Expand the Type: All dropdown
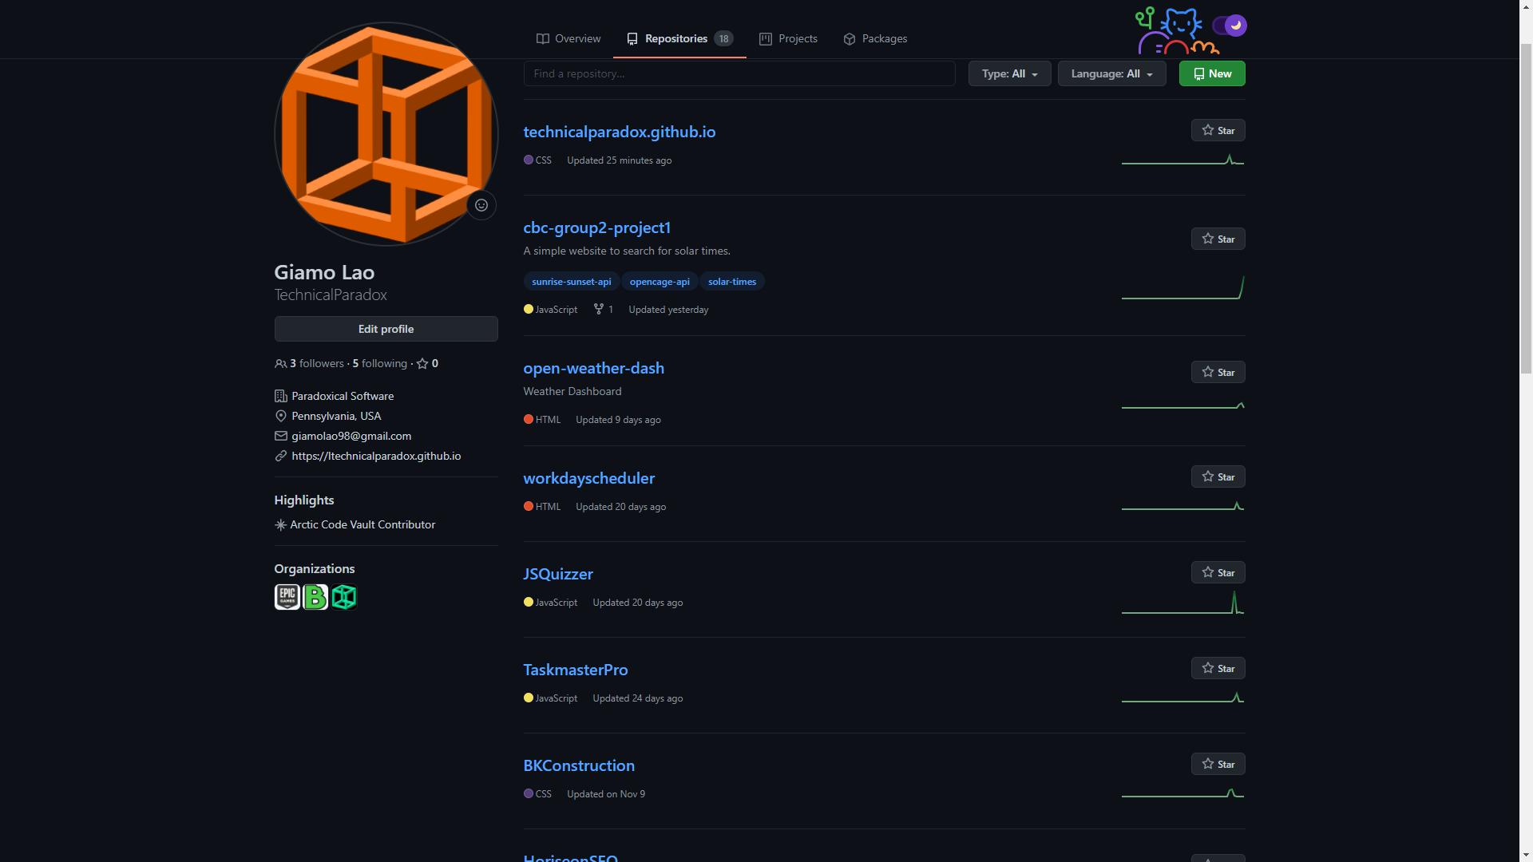The image size is (1533, 862). point(1009,73)
